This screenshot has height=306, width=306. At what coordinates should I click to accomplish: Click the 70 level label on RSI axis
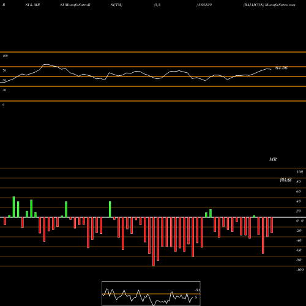(4, 70)
